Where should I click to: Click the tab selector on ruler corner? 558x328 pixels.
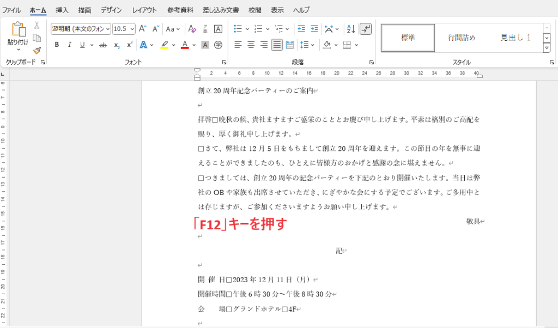pyautogui.click(x=3, y=74)
